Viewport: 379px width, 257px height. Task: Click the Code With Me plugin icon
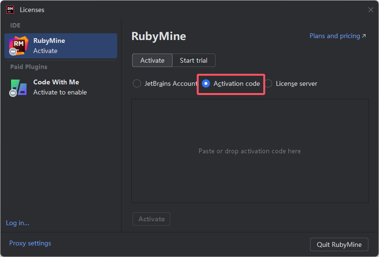pyautogui.click(x=18, y=88)
